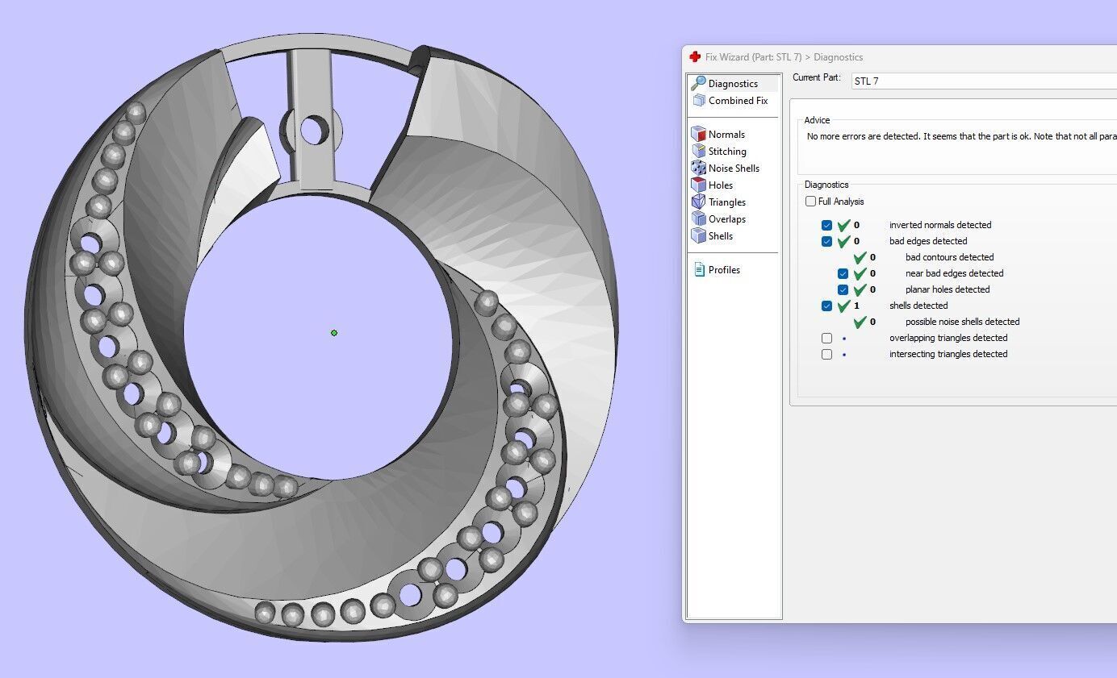Click the green center point in viewport

[334, 333]
